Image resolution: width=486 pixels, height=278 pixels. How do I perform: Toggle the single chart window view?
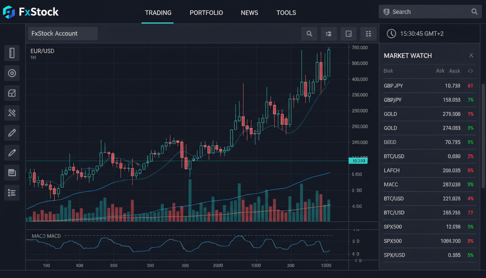[349, 33]
